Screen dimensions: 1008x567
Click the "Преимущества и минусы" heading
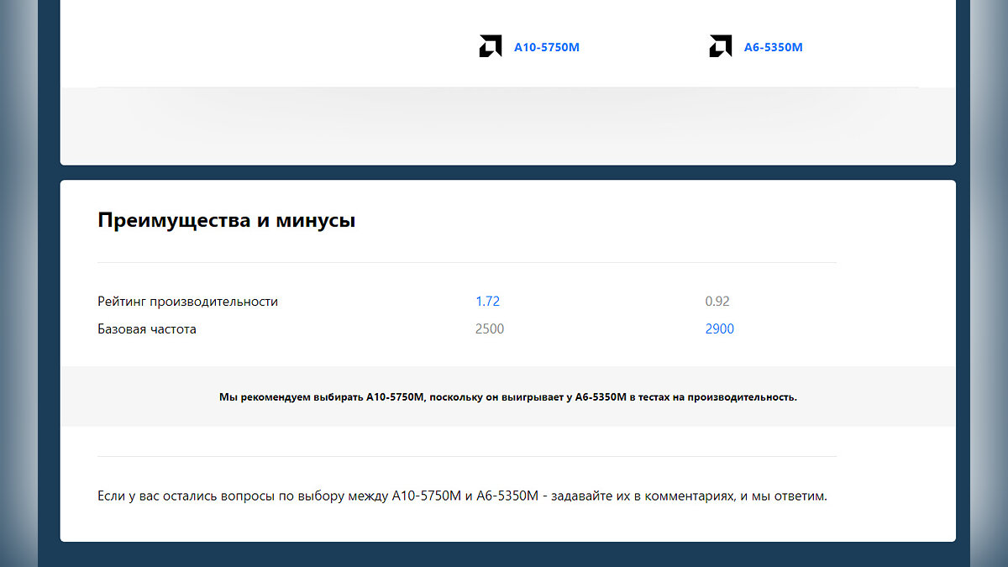[226, 221]
